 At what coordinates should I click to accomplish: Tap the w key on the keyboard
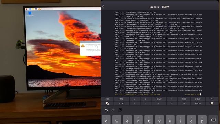(x=117, y=120)
